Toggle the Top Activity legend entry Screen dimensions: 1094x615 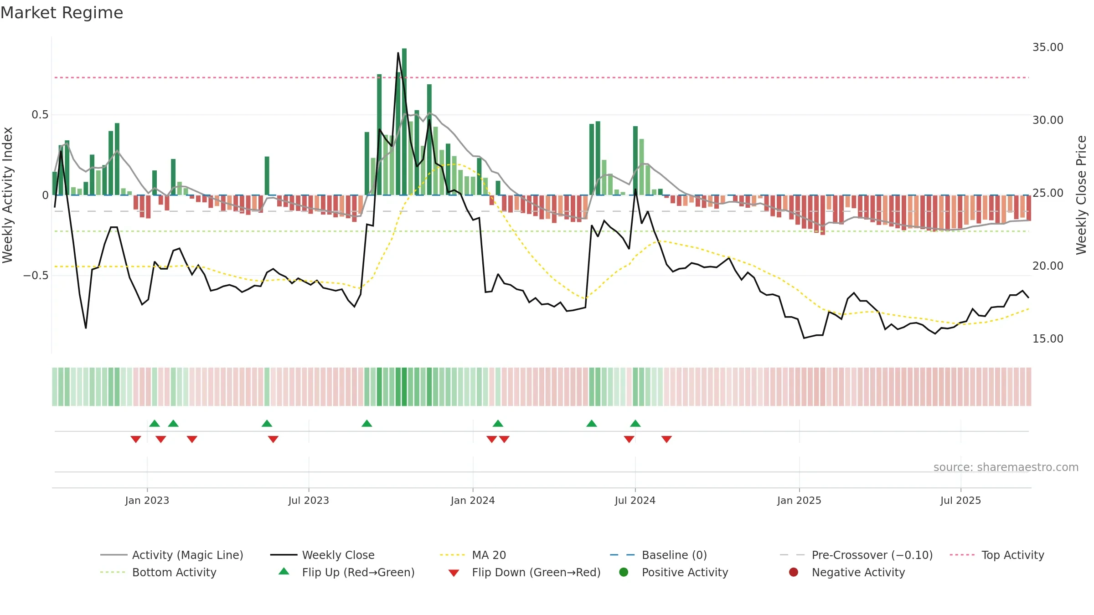pos(997,555)
